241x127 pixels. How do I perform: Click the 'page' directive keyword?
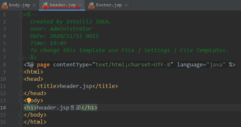click(x=43, y=65)
